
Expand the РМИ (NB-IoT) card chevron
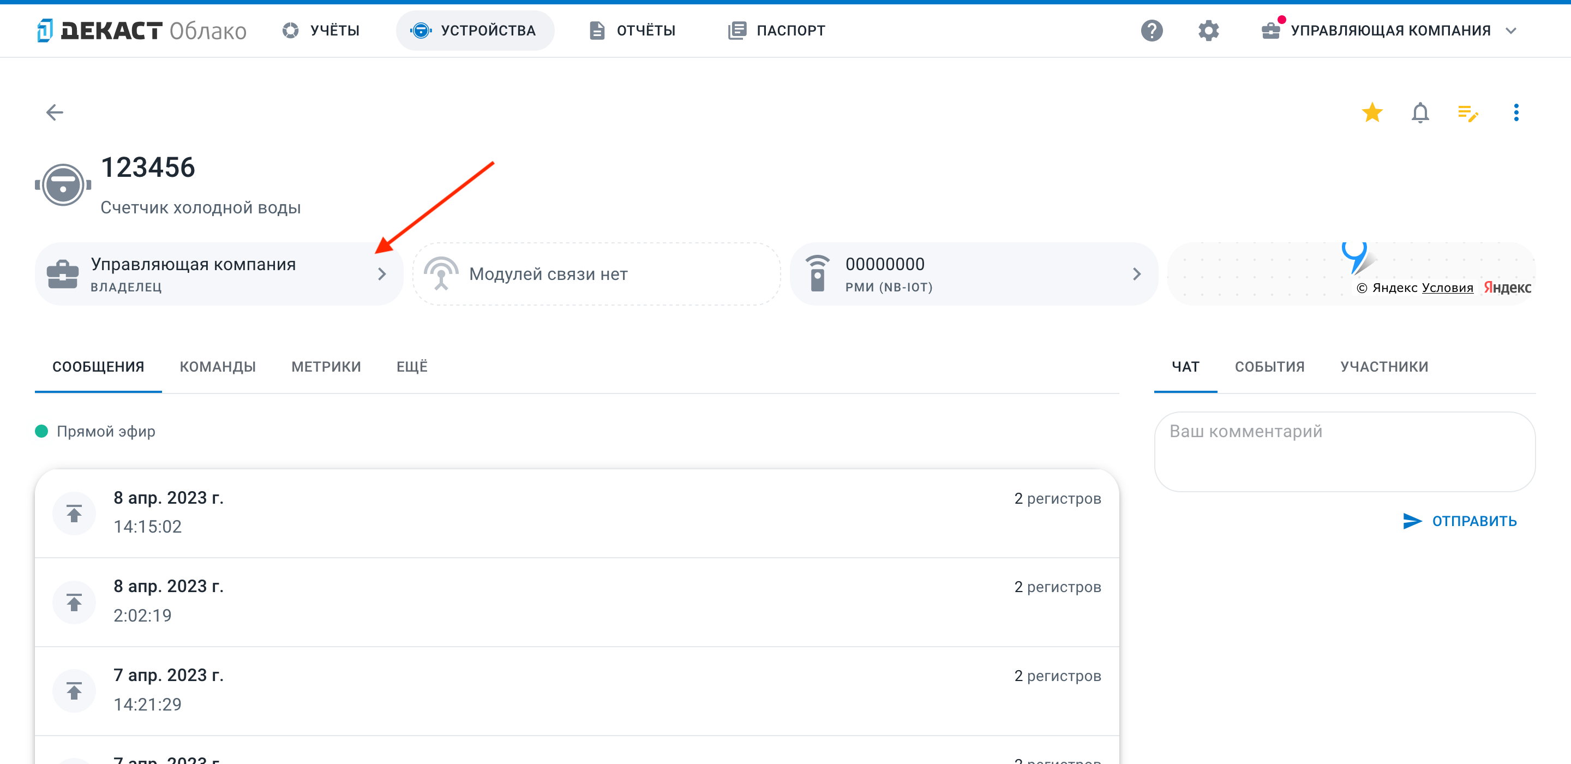tap(1137, 274)
